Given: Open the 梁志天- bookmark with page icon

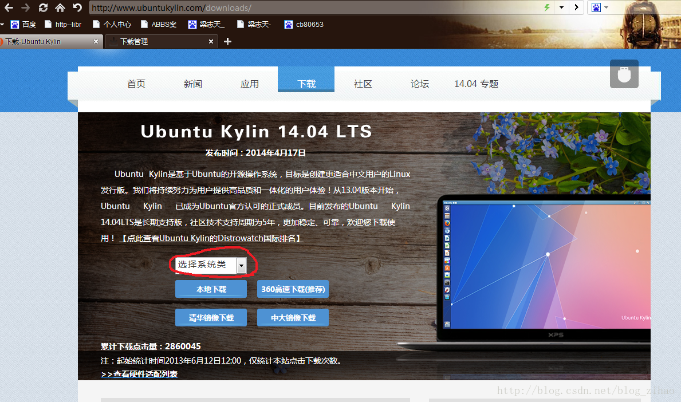Looking at the screenshot, I should click(254, 24).
